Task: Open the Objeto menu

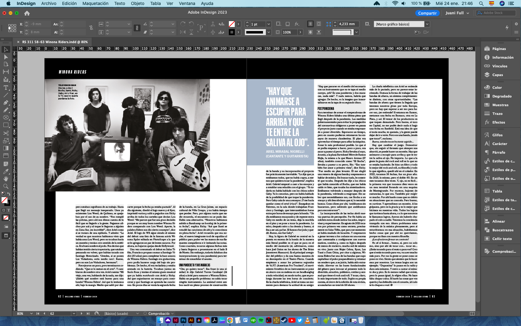Action: pyautogui.click(x=137, y=3)
